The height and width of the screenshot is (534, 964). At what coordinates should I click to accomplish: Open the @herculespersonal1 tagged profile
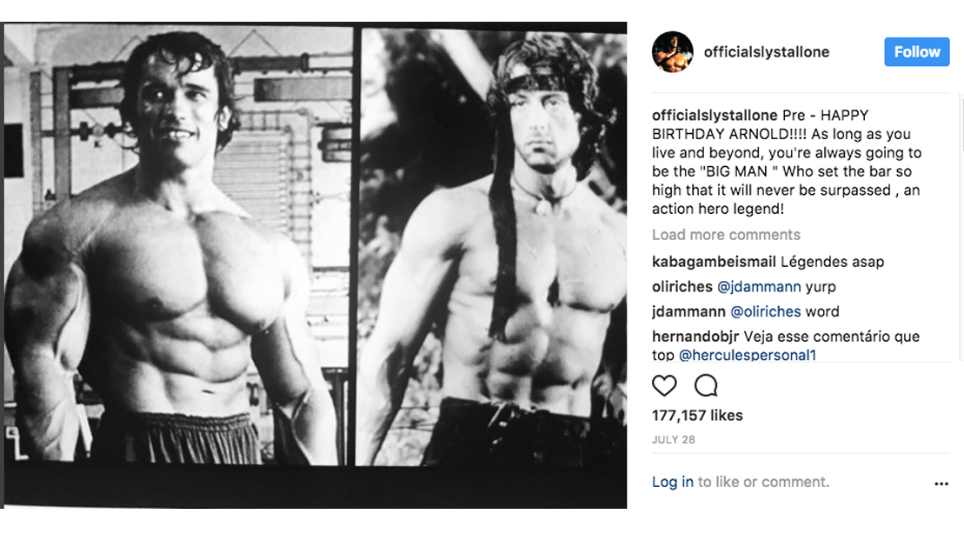(748, 354)
